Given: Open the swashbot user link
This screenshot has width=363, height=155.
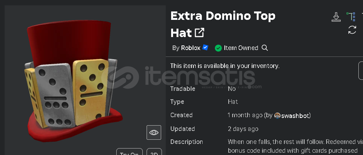Looking at the screenshot, I should click(295, 116).
